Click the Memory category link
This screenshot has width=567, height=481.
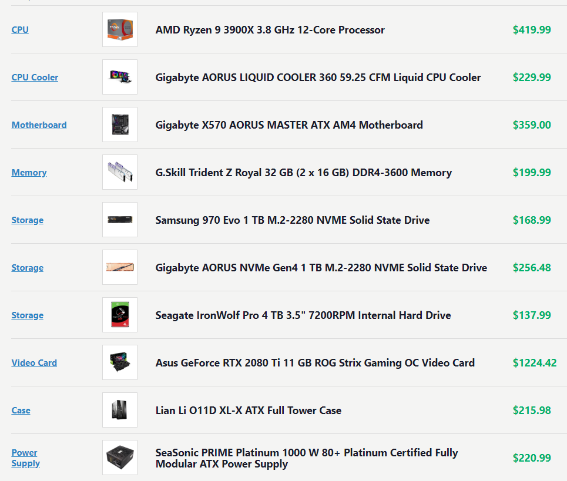pos(29,173)
